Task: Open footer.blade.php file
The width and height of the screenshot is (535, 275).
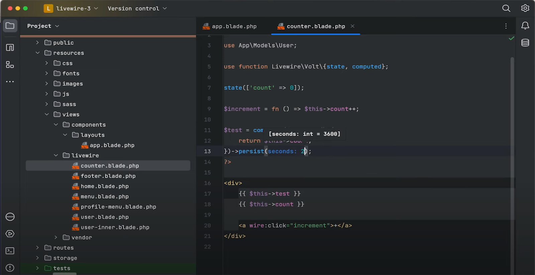Action: [104, 176]
